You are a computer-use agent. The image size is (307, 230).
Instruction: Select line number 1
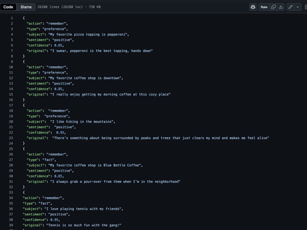(x=12, y=18)
